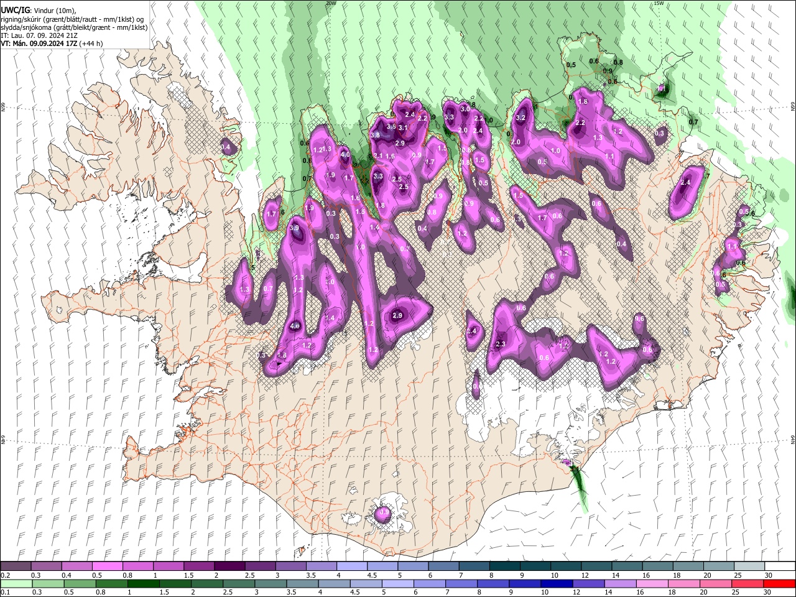Select the top-row legend swatch starting at 18

click(x=687, y=567)
